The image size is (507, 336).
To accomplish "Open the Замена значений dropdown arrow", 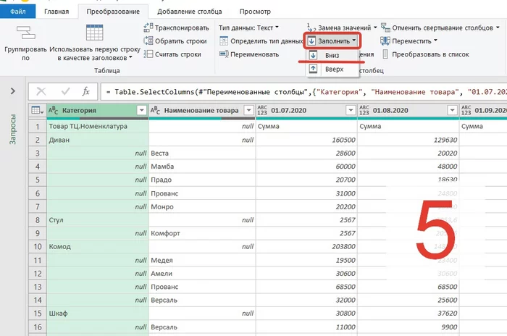I will pyautogui.click(x=375, y=28).
